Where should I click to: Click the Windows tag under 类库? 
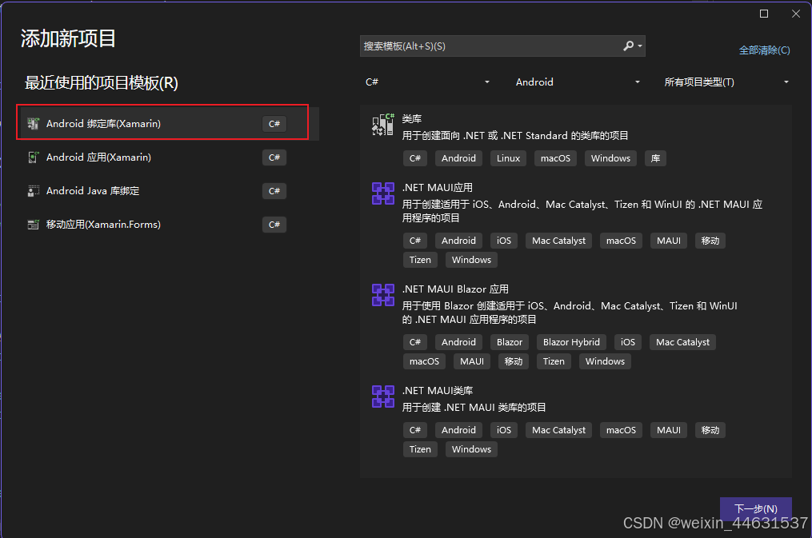coord(610,158)
